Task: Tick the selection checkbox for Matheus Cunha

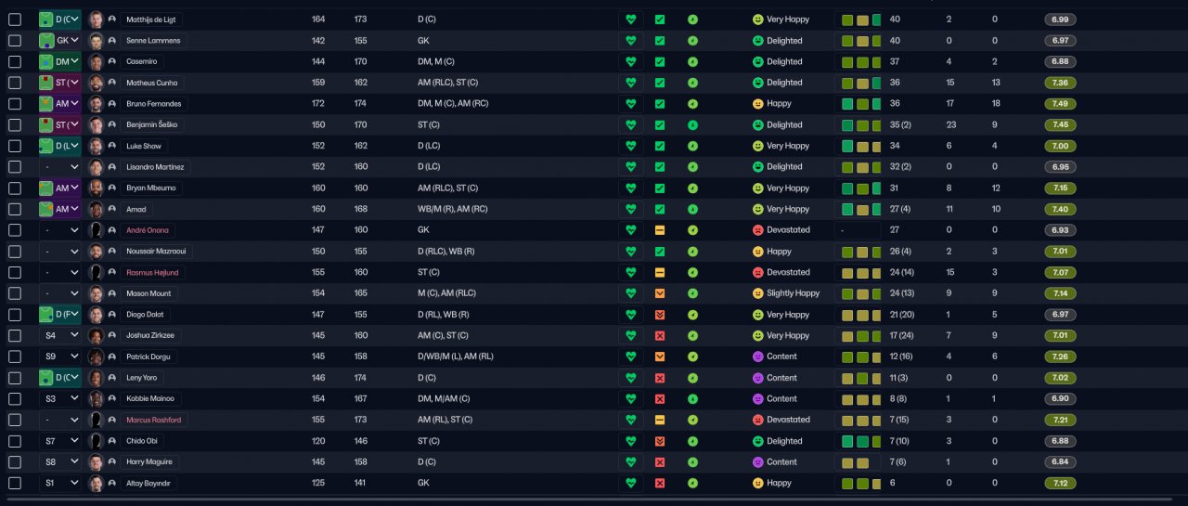Action: (x=15, y=83)
